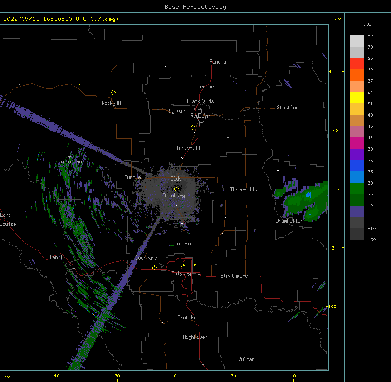Click the dBZ legend heading
391x382 pixels.
pyautogui.click(x=367, y=24)
